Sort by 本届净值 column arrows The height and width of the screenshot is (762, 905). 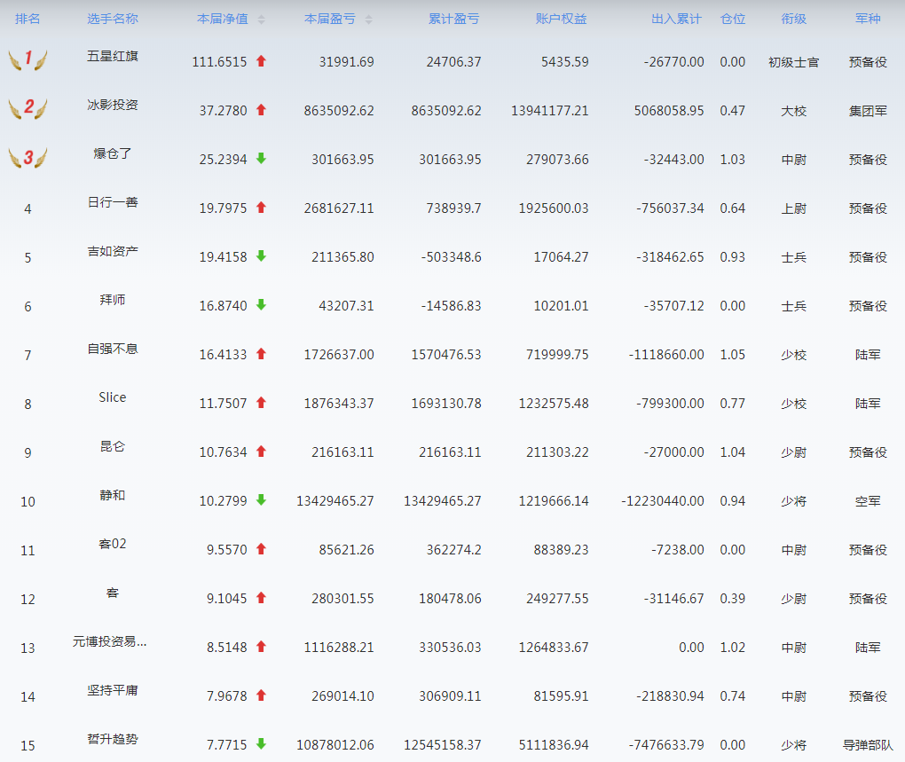click(262, 20)
